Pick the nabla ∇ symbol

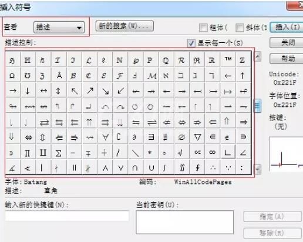point(197,137)
